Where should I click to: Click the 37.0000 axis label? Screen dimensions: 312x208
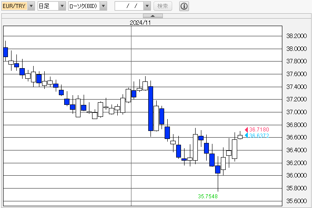point(297,112)
